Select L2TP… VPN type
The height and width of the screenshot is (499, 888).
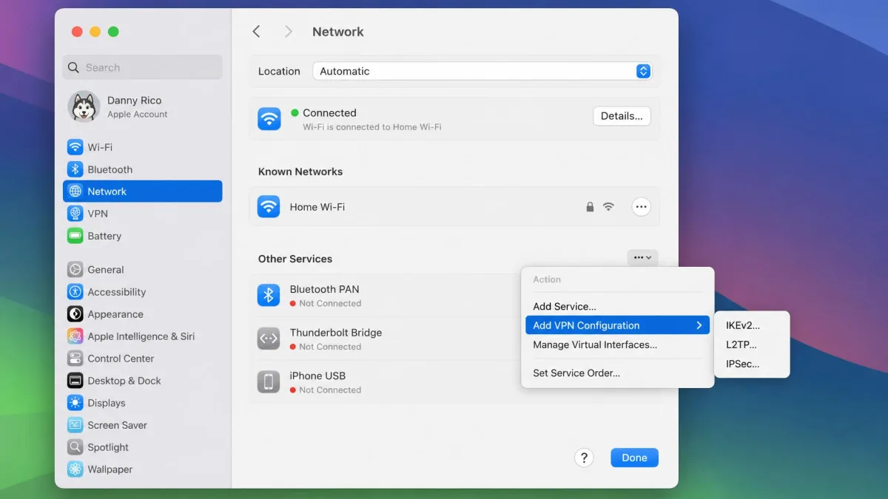(x=741, y=344)
